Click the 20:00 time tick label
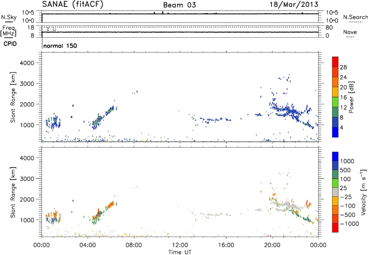The image size is (368, 255). pos(272,245)
